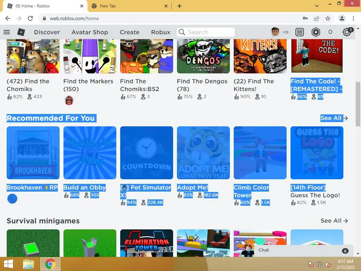This screenshot has width=361, height=271.
Task: Click the Robux balance 0
Action: point(330,32)
